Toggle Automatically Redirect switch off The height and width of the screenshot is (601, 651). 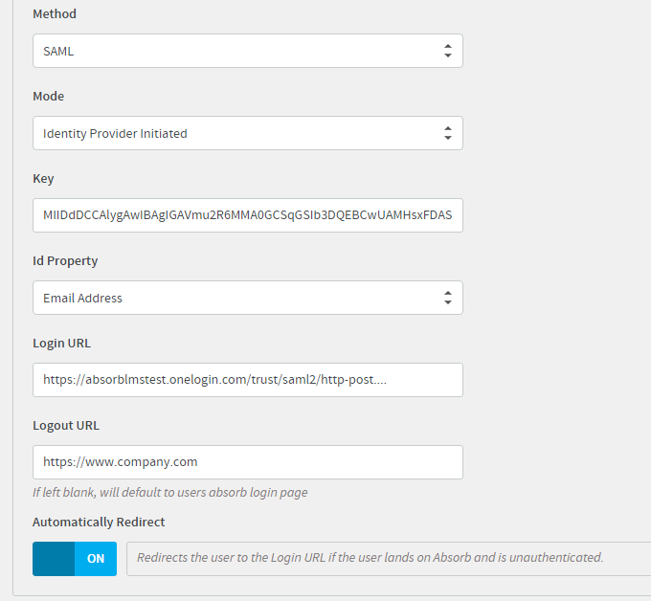75,559
